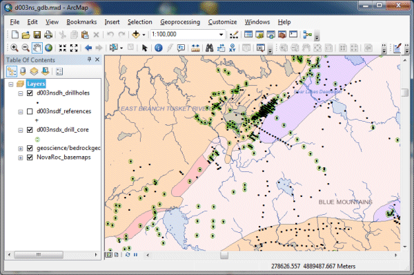The width and height of the screenshot is (414, 275).
Task: Close the Table Of Contents panel
Action: 97,59
